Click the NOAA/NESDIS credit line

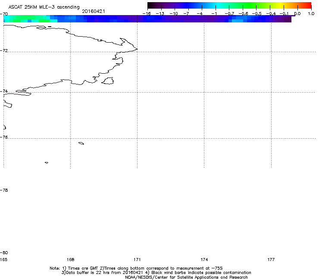click(186, 277)
